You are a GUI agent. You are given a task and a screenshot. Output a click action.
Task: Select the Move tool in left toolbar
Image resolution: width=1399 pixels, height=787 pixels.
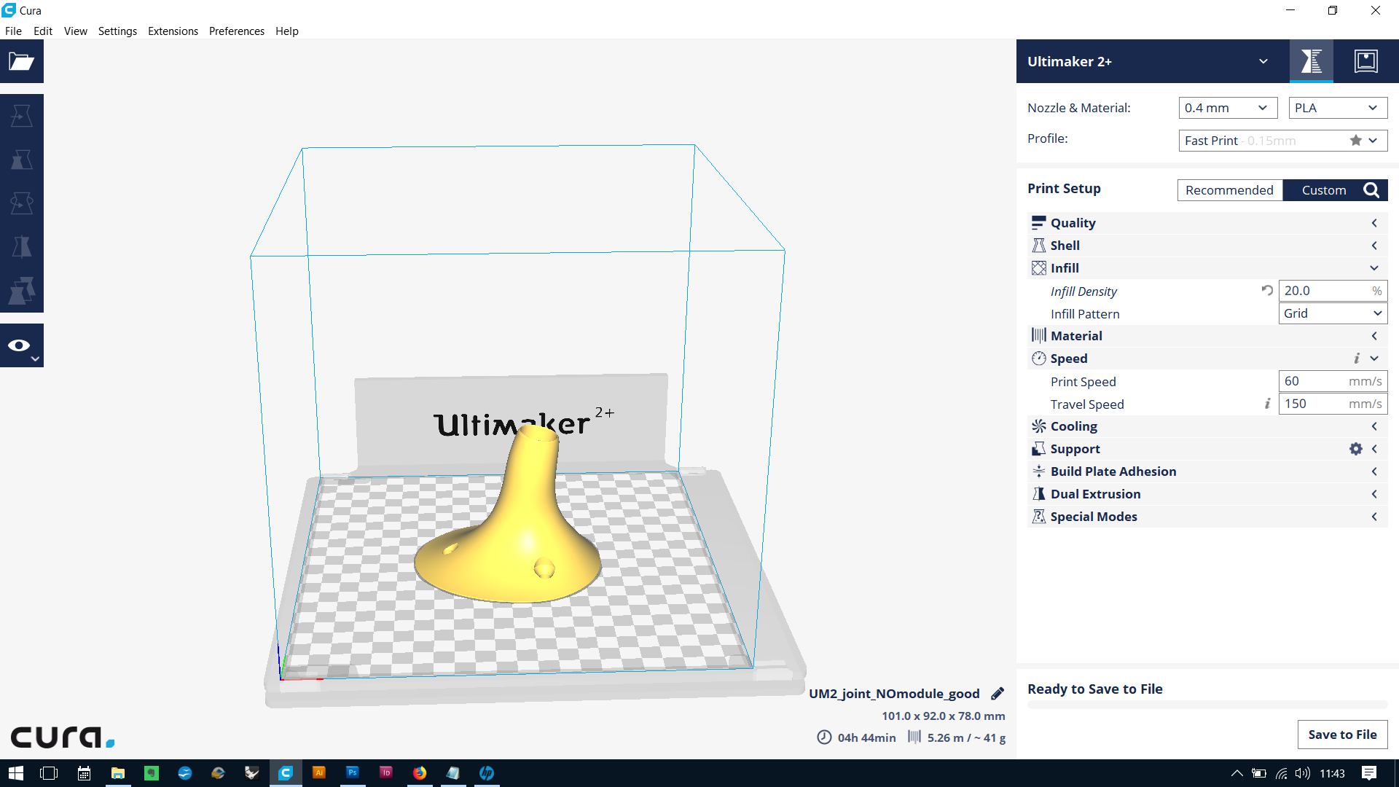click(x=21, y=116)
